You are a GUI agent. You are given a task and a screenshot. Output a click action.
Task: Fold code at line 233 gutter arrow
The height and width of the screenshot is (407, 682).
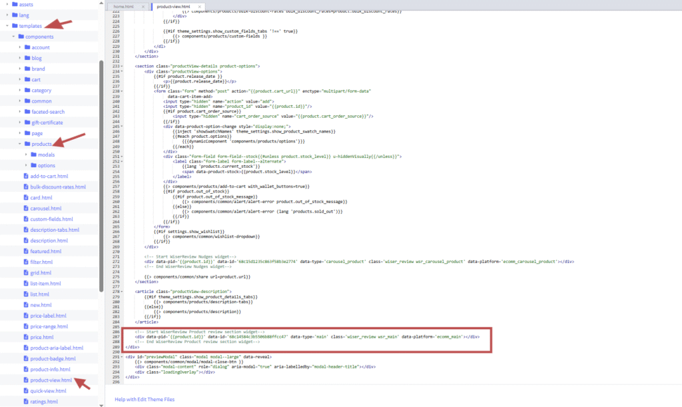click(122, 67)
